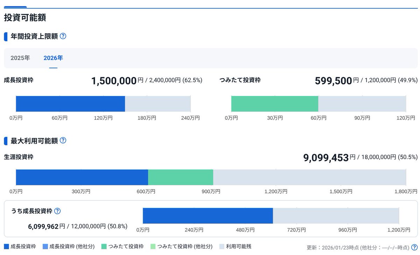This screenshot has height=255, width=420.
Task: Click the 最大利用可能額 question mark icon
Action: pos(63,140)
